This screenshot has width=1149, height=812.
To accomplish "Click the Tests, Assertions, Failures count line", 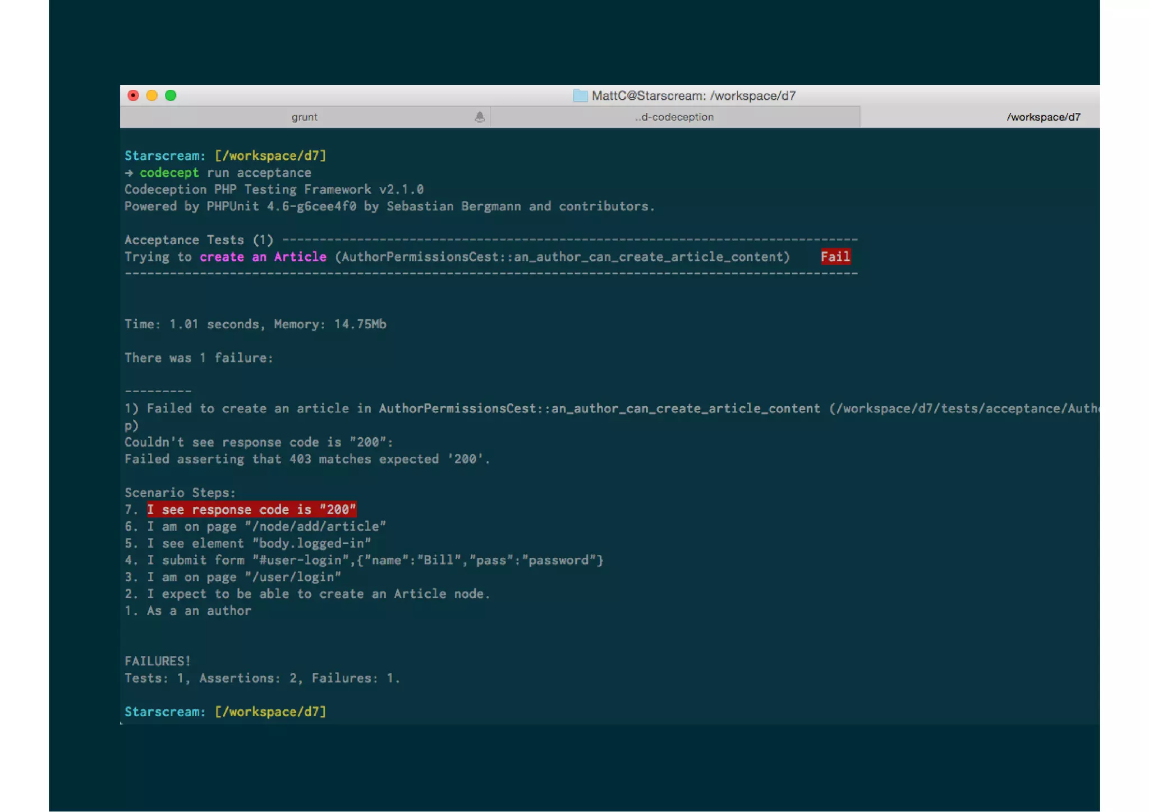I will coord(262,678).
